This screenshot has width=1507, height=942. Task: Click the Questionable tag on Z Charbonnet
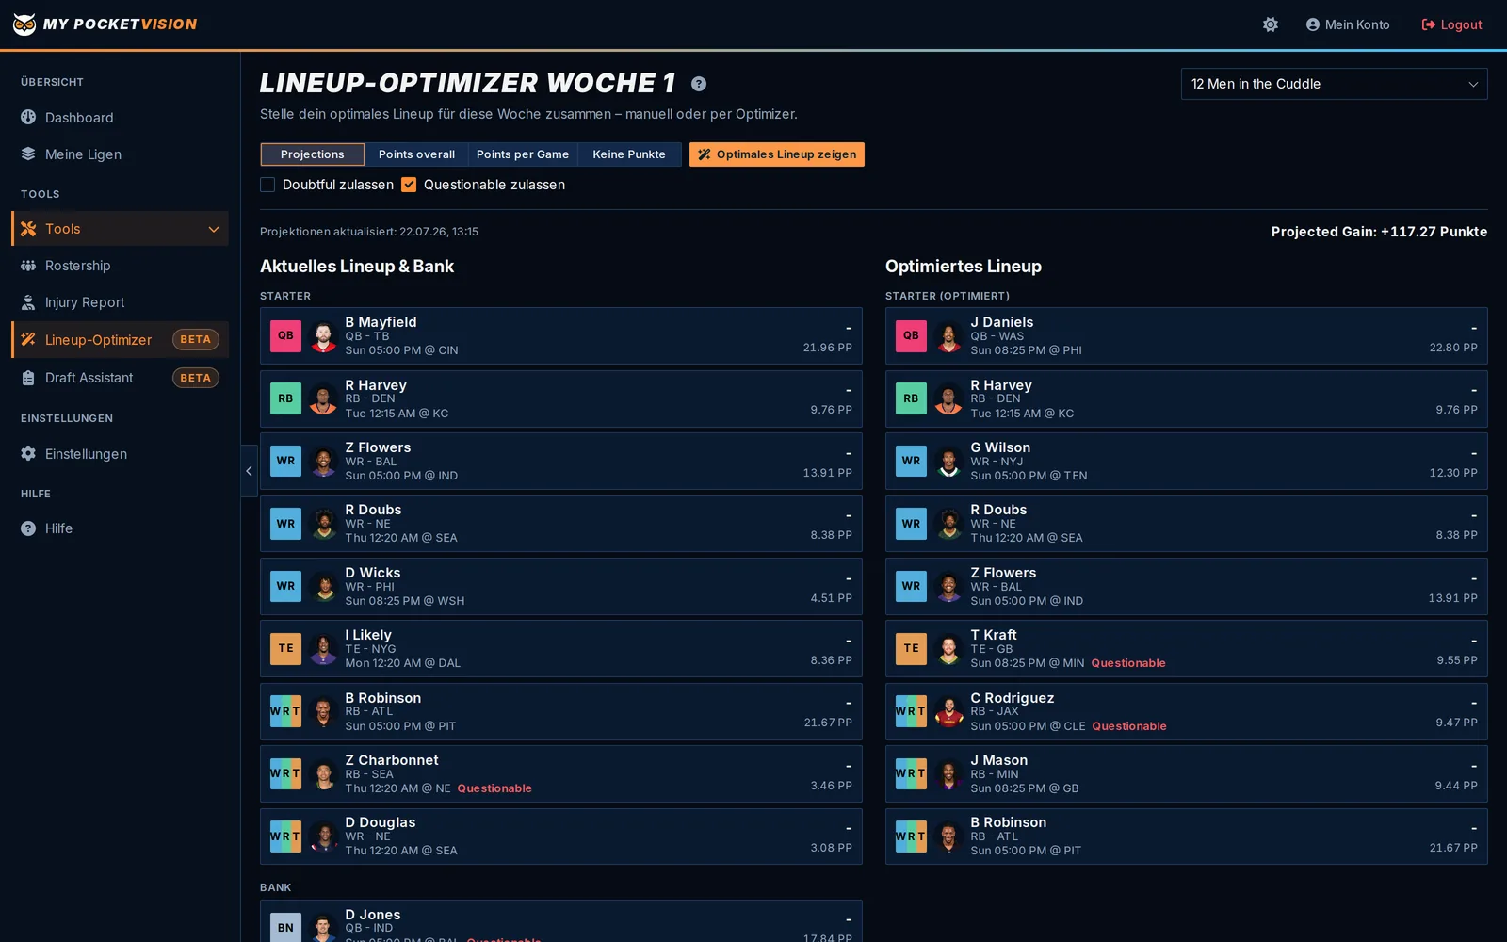click(x=494, y=788)
